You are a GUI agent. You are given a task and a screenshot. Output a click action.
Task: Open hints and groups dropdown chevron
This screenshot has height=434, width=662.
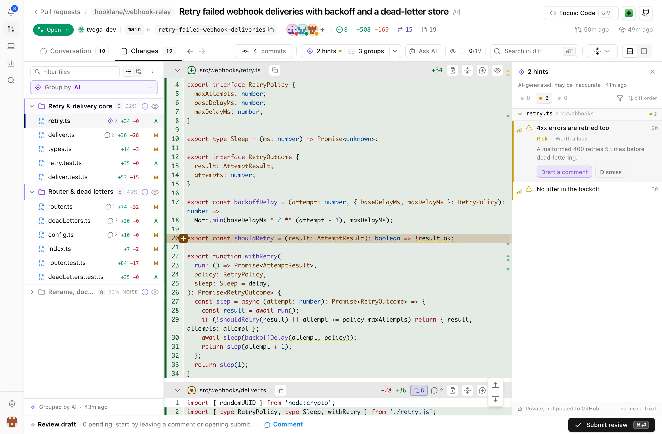click(x=395, y=51)
